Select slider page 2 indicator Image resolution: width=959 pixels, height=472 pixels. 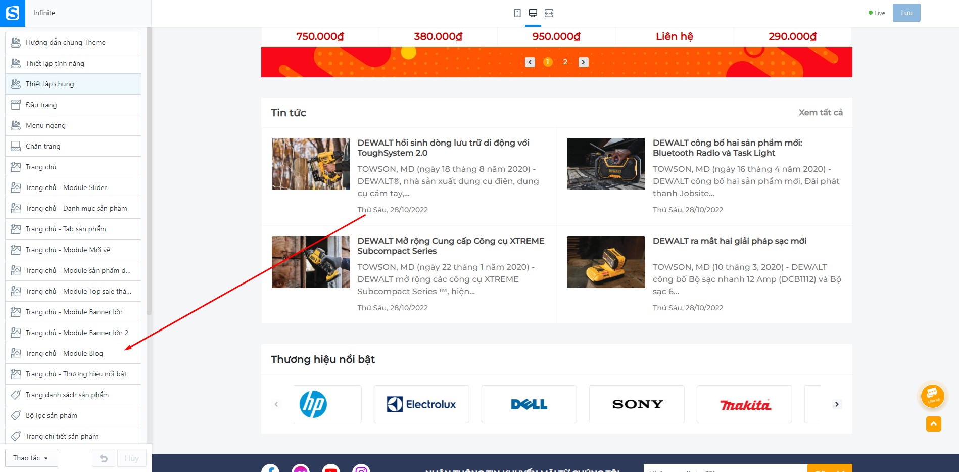click(565, 62)
